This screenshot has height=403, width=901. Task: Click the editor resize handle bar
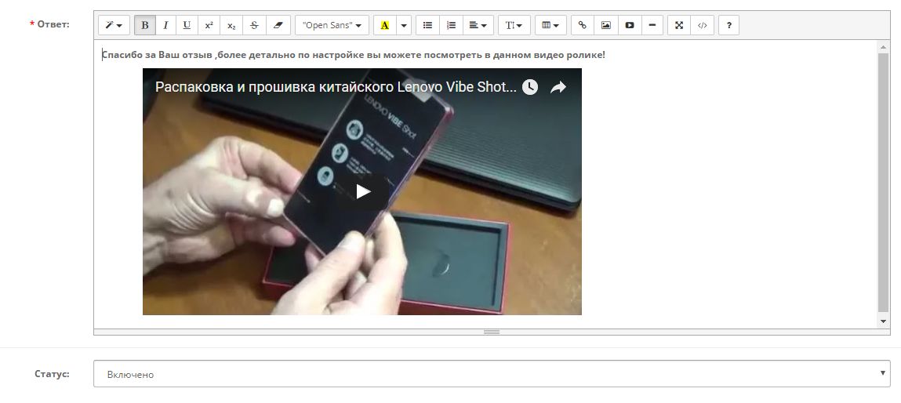pyautogui.click(x=492, y=332)
